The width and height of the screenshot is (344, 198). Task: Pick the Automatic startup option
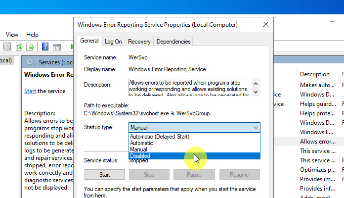pos(141,143)
